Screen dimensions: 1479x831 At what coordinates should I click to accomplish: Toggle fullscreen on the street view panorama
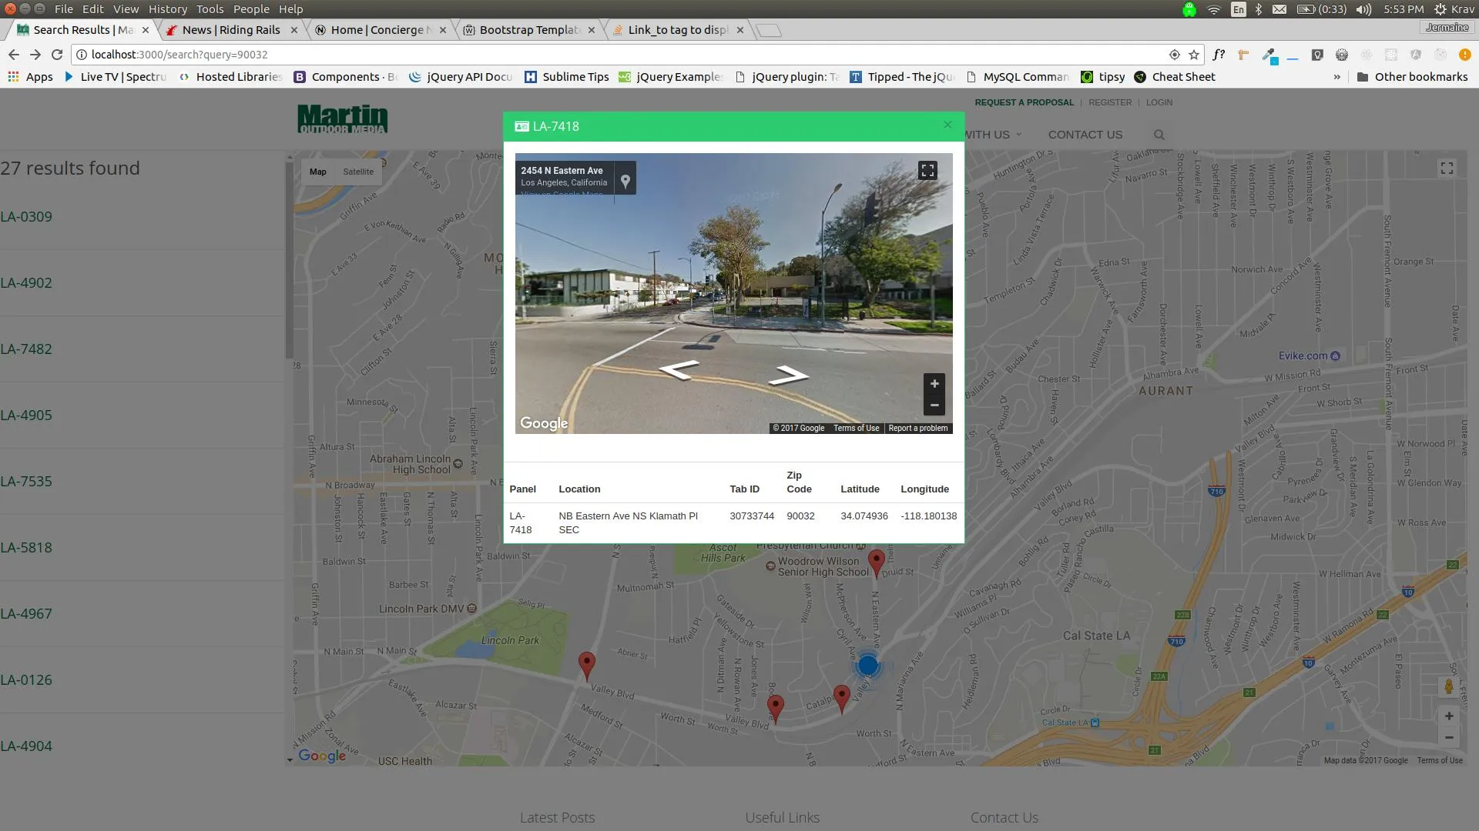coord(927,171)
